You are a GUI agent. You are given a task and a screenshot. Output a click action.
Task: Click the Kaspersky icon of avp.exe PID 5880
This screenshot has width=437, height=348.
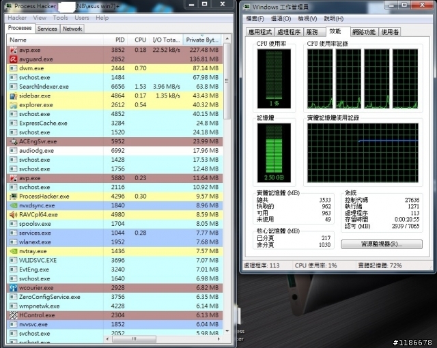(x=14, y=178)
